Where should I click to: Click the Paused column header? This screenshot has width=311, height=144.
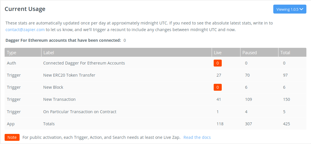[249, 53]
